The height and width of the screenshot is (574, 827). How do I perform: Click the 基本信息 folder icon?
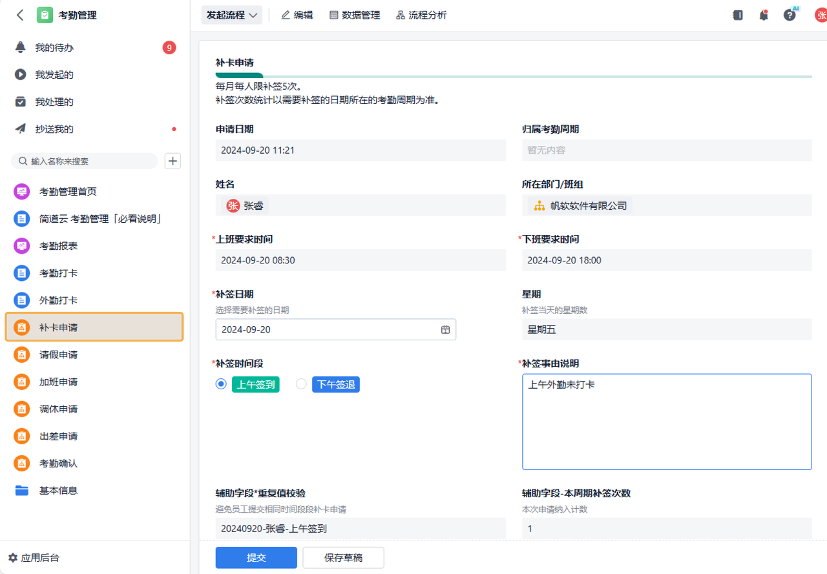pos(22,490)
